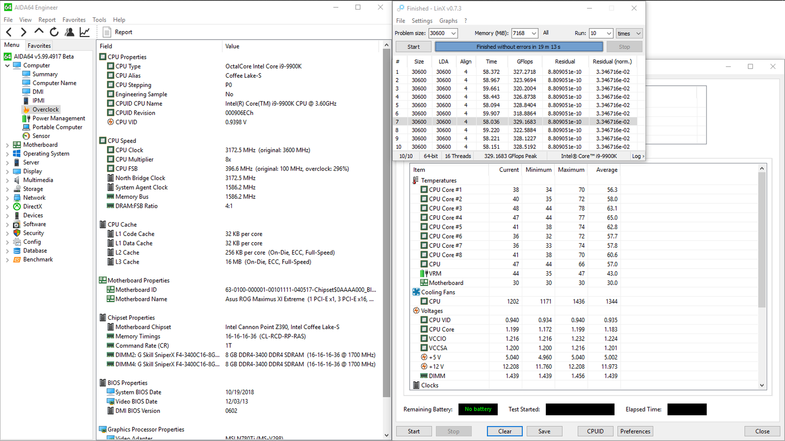
Task: Click the Database icon in tree
Action: pyautogui.click(x=17, y=251)
